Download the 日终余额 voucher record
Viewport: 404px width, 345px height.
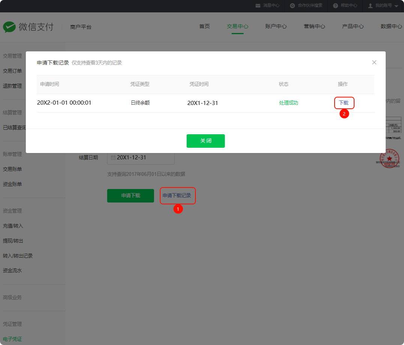pos(344,103)
